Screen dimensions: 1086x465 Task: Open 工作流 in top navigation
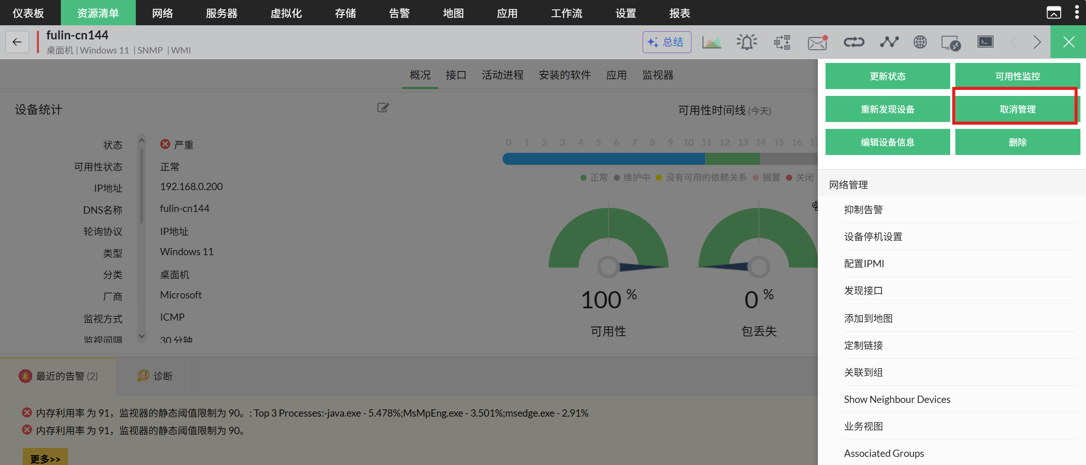(566, 13)
